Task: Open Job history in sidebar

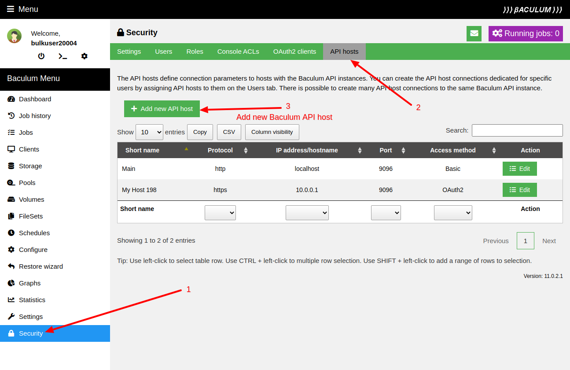Action: pos(55,116)
